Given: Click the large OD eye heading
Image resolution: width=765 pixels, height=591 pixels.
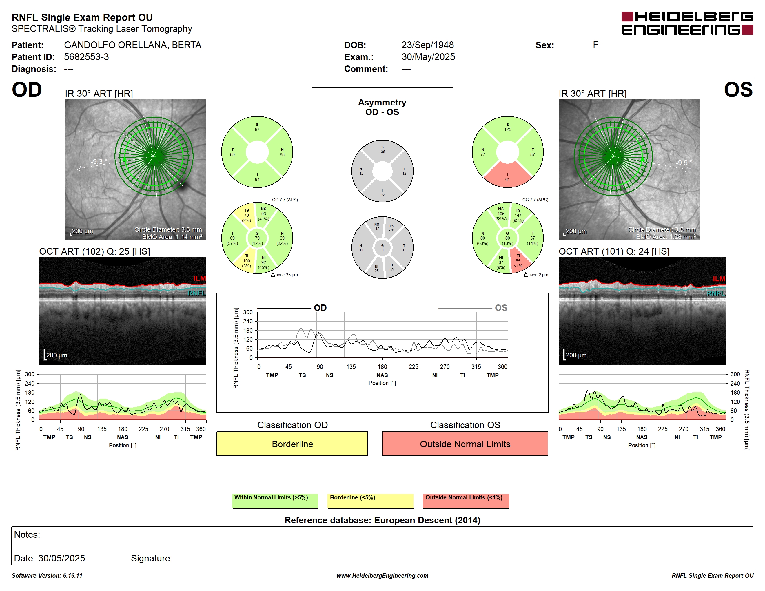Looking at the screenshot, I should pyautogui.click(x=27, y=90).
